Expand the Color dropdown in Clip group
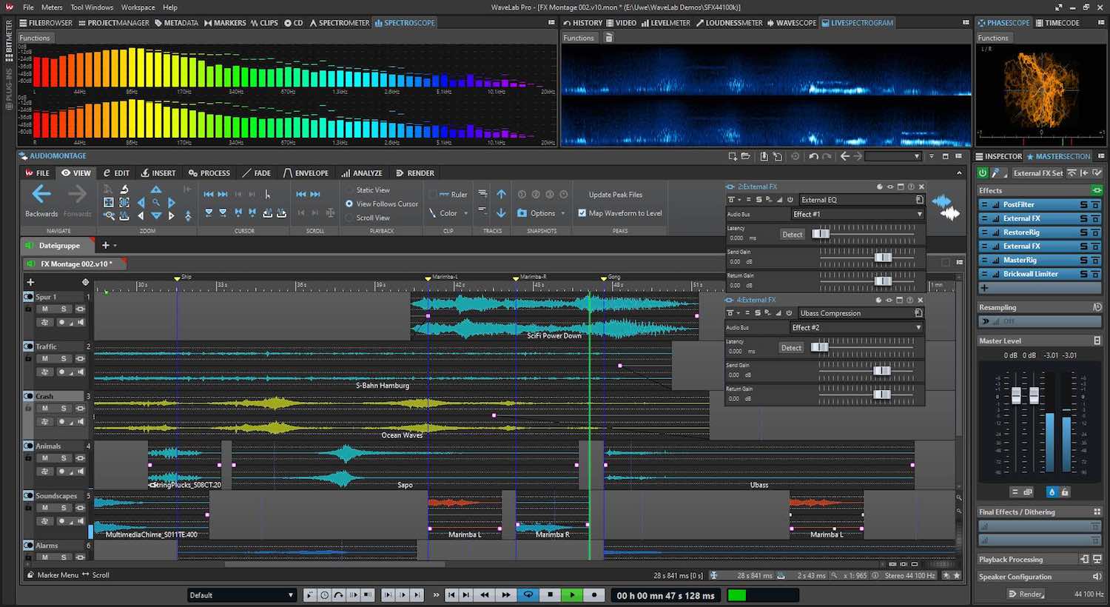The image size is (1110, 607). coord(466,213)
